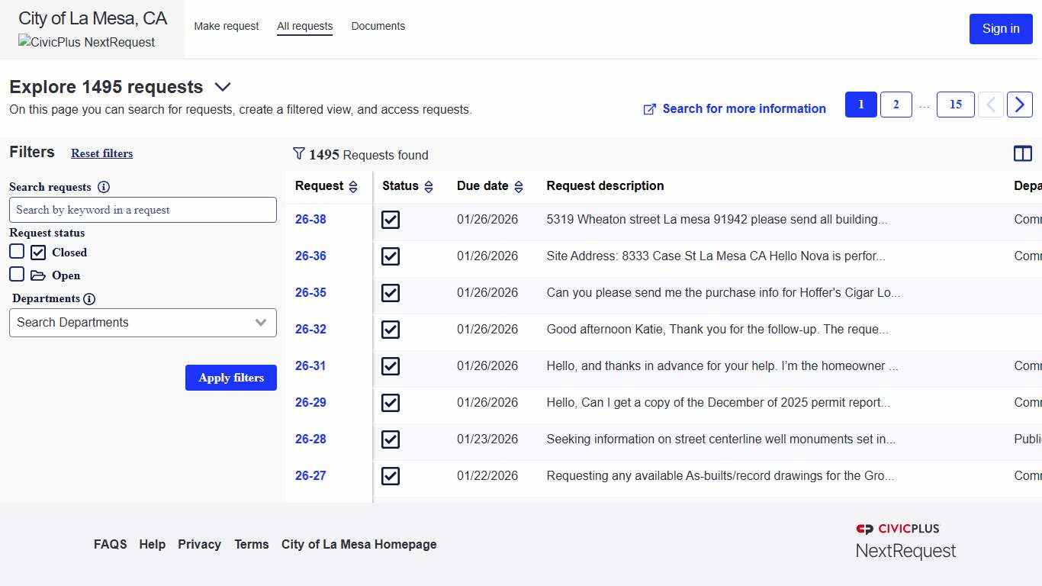The width and height of the screenshot is (1042, 586).
Task: Enable the Closed request status checkbox
Action: 17,250
